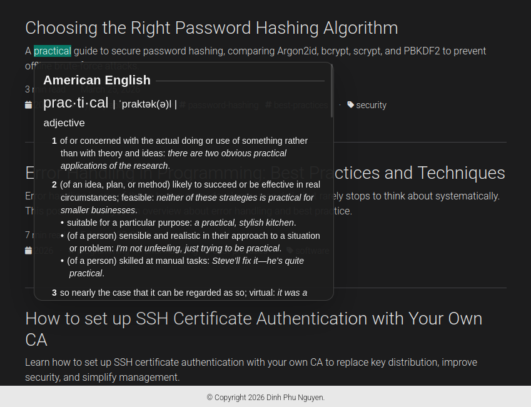Click the security tag icon
Screen dimensions: 531x407
click(350, 105)
